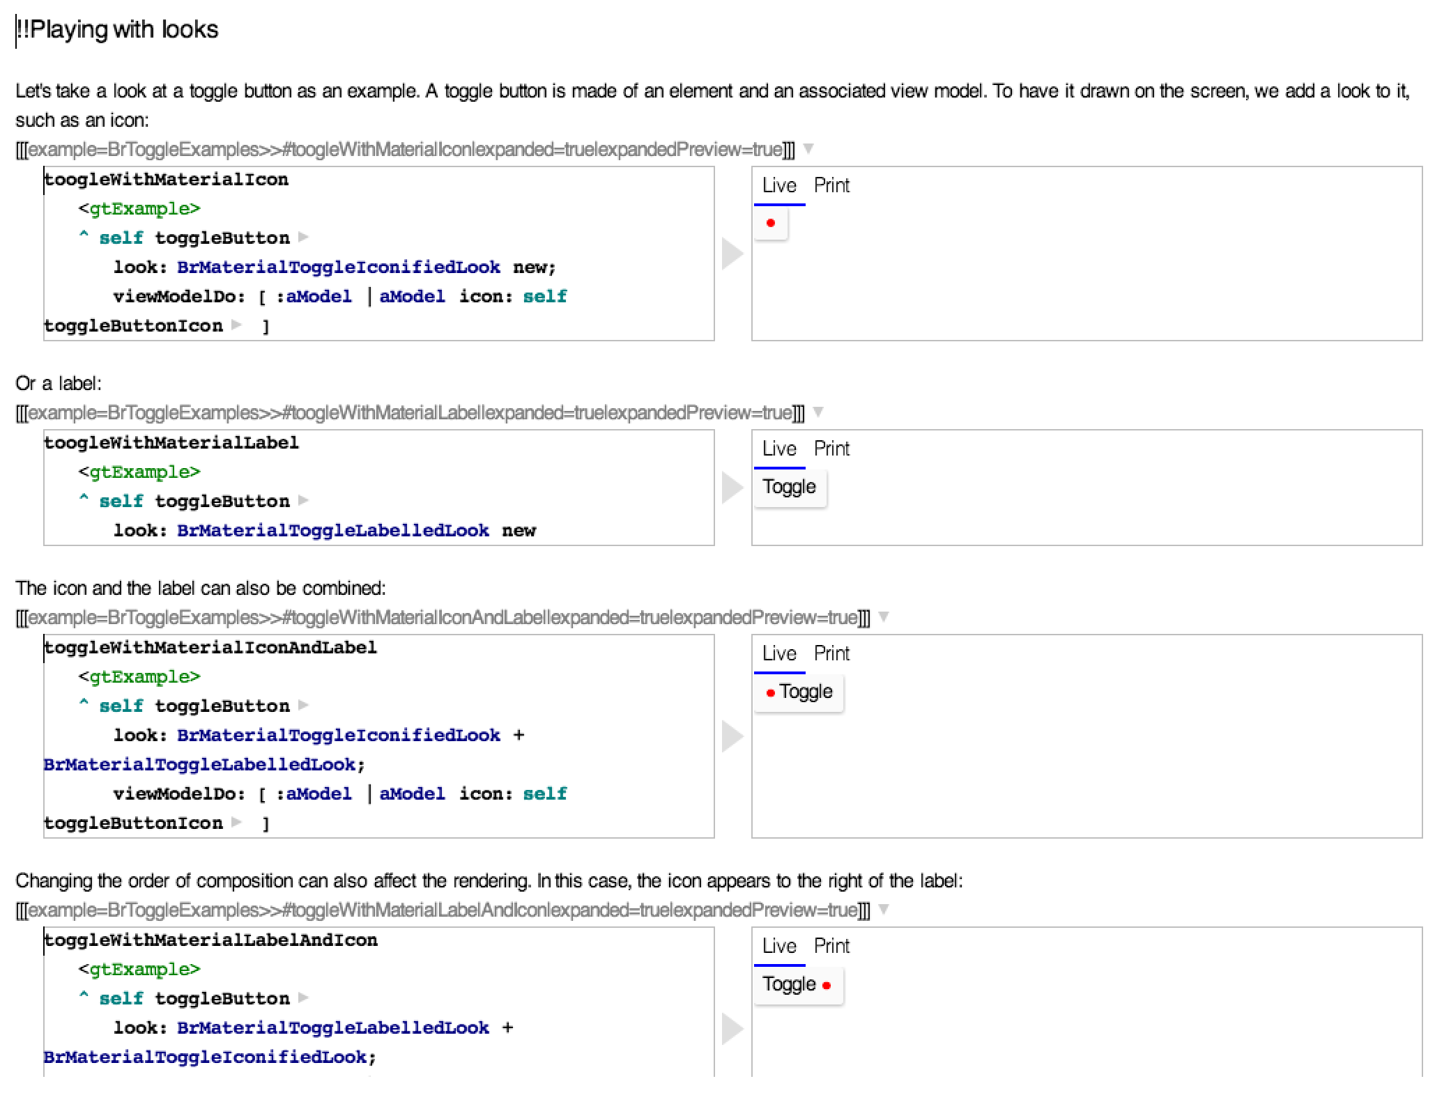Toggle button with icon right of label

point(799,985)
